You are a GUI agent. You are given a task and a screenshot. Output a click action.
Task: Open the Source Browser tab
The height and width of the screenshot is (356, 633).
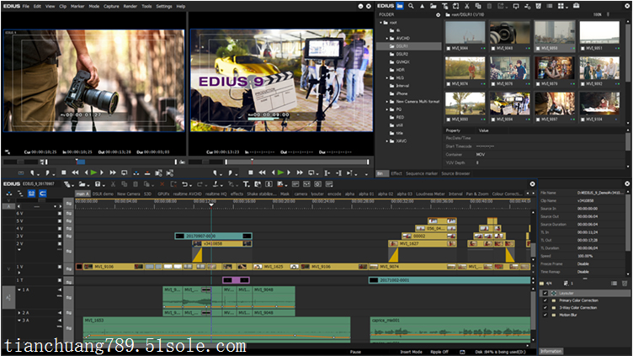455,173
